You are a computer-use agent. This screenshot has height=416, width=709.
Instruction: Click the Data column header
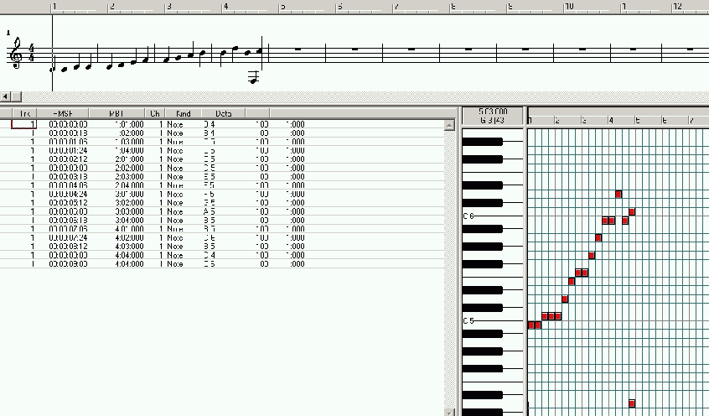coord(224,112)
